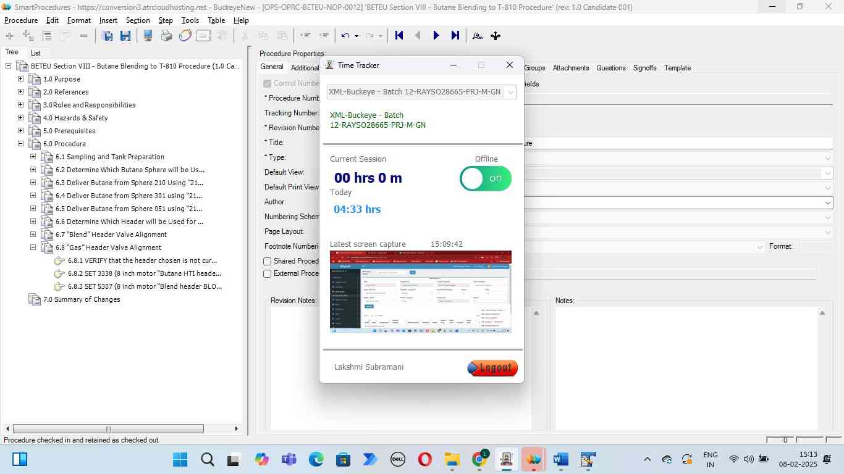This screenshot has height=474, width=844.
Task: Click the single floppy save icon
Action: (125, 36)
